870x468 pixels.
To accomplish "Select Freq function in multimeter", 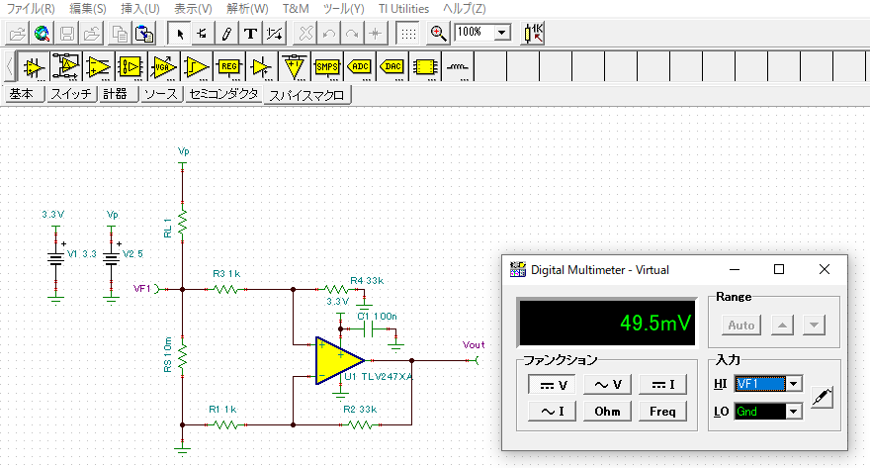I will click(x=662, y=412).
